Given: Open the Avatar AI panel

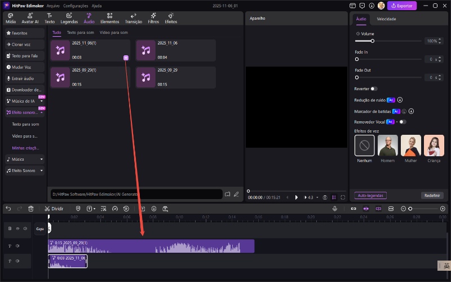Looking at the screenshot, I should tap(30, 18).
